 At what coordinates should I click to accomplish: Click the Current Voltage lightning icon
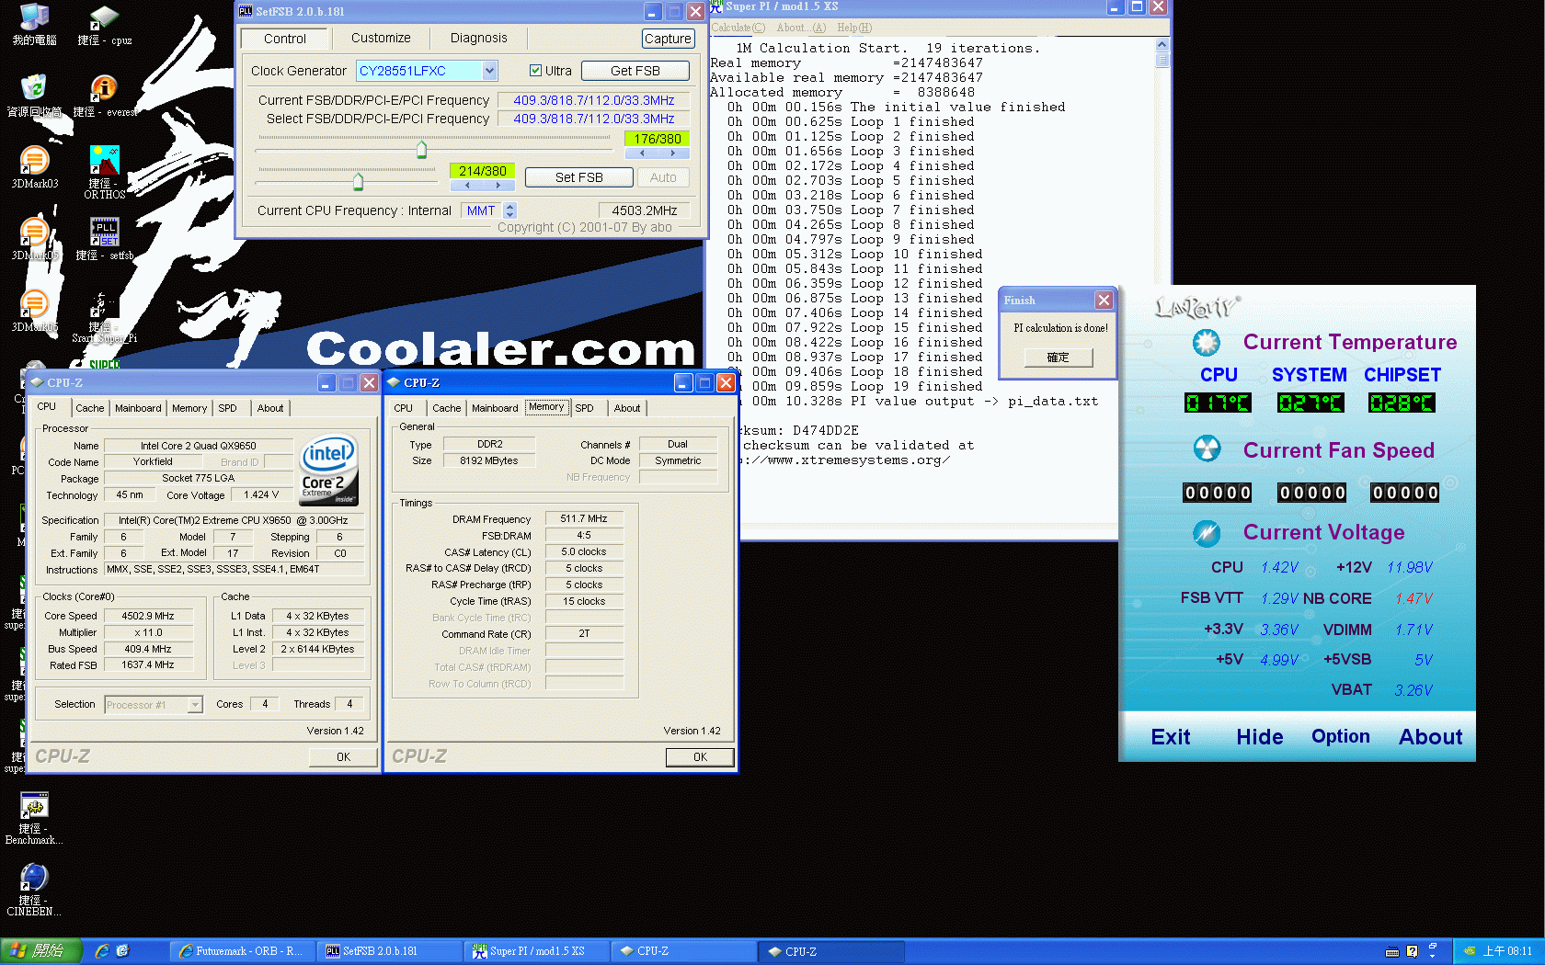(1207, 532)
